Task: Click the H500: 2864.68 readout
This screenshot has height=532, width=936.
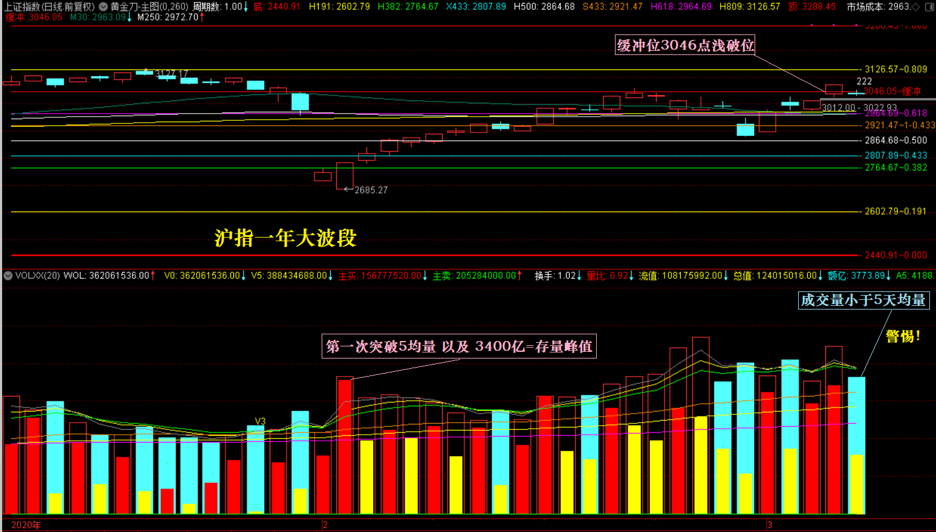Action: (x=544, y=7)
